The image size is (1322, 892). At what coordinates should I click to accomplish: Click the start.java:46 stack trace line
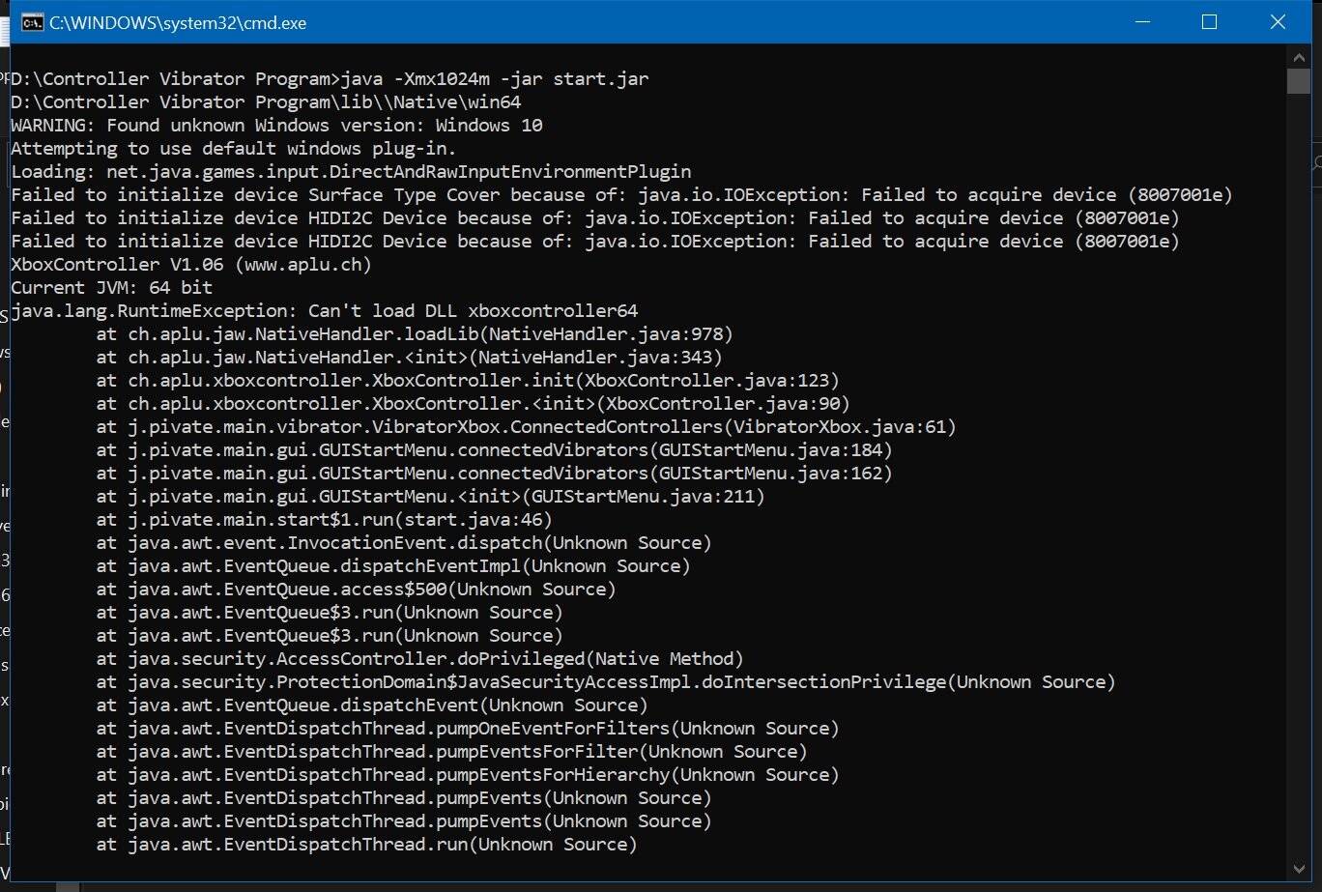pyautogui.click(x=324, y=520)
